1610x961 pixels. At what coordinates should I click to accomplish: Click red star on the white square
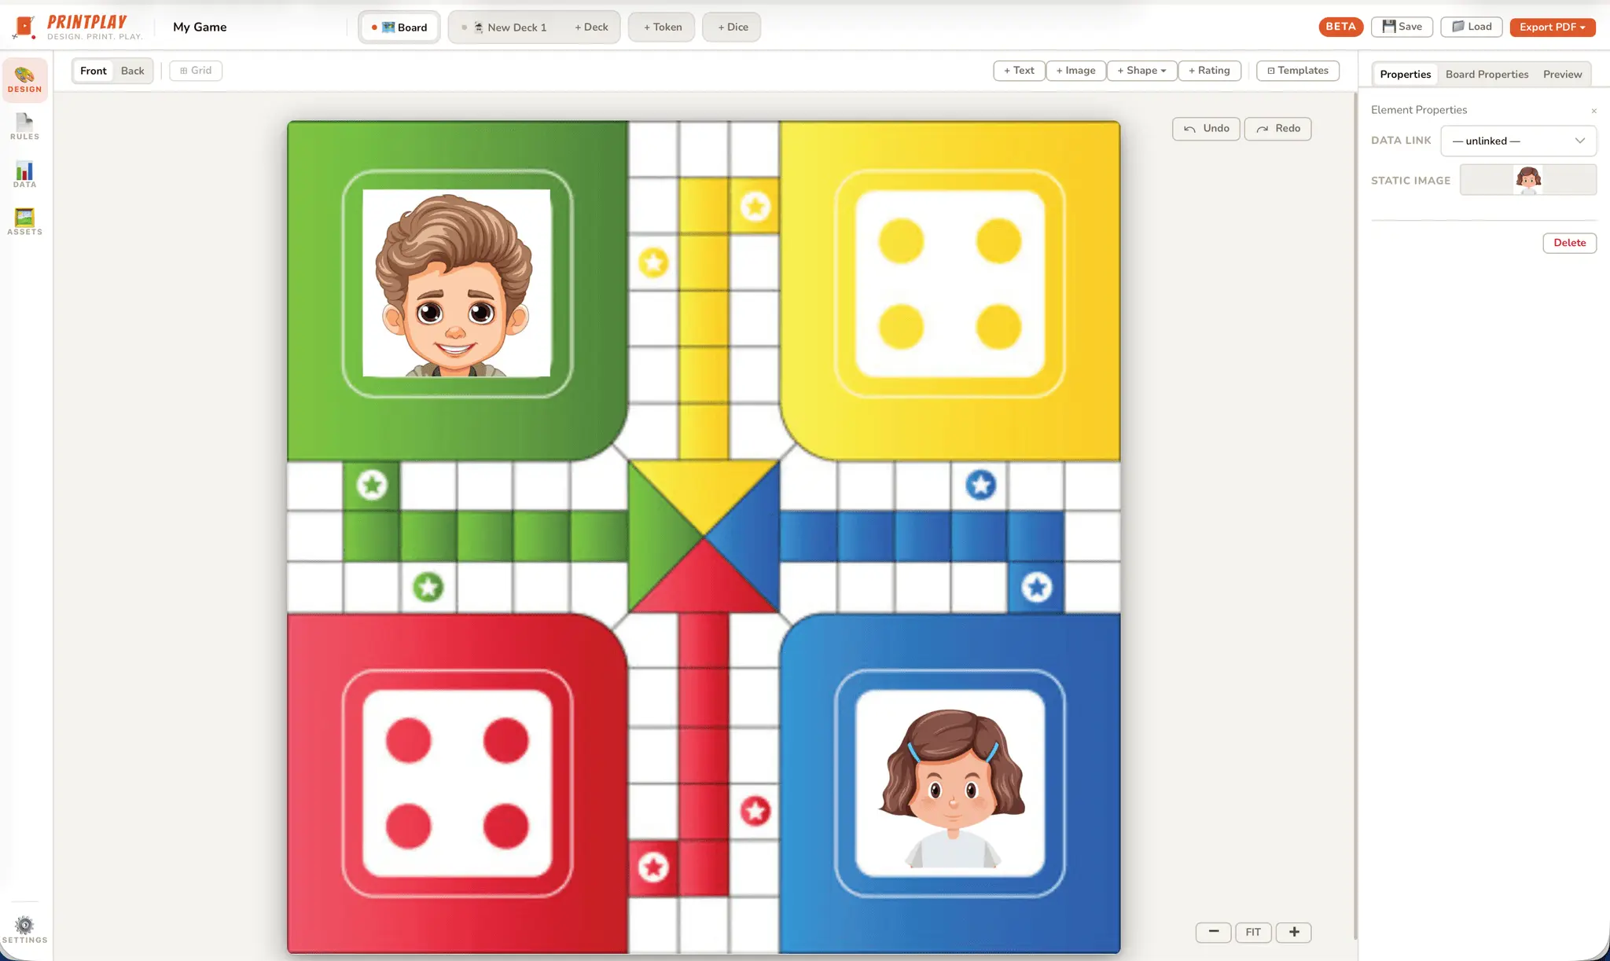(755, 811)
